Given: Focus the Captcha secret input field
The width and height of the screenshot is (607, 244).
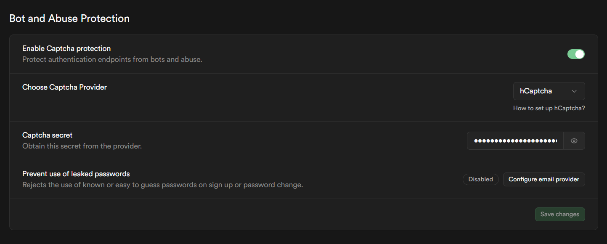Looking at the screenshot, I should [x=515, y=141].
